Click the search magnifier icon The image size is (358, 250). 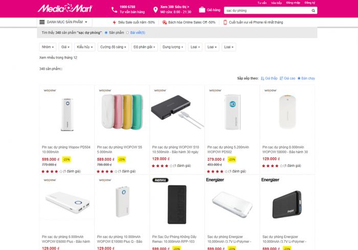pyautogui.click(x=313, y=11)
